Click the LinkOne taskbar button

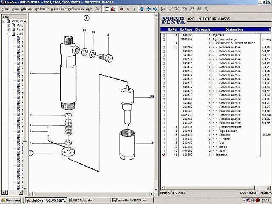point(47,201)
